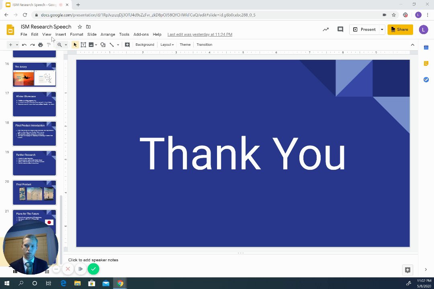Screen dimensions: 434x289
Task: Click the Theme button
Action: pos(185,45)
